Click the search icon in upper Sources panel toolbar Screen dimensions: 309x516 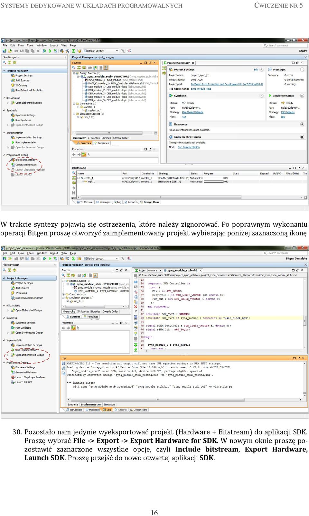pos(74,68)
